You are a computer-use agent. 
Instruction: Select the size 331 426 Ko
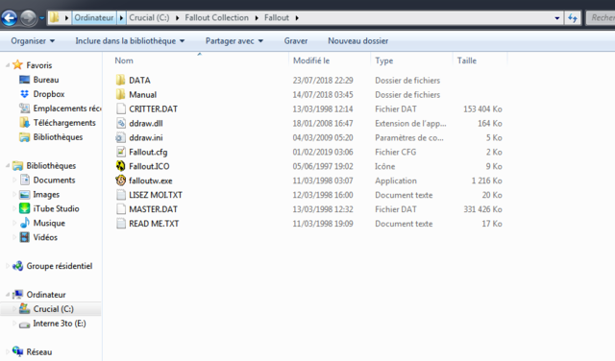click(482, 209)
